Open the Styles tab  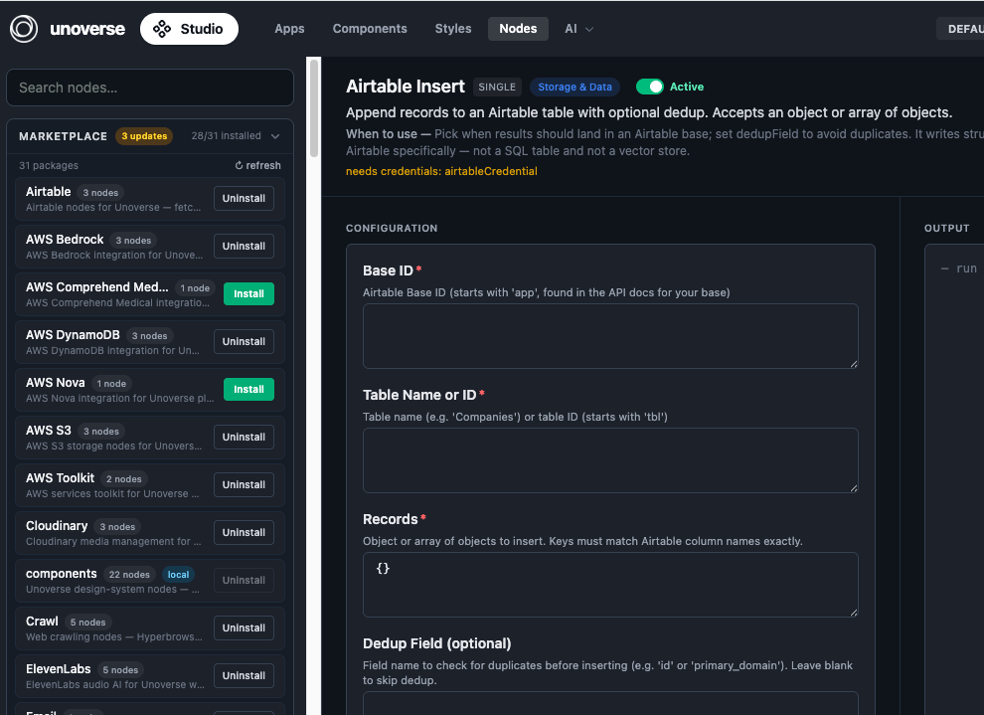(x=453, y=29)
